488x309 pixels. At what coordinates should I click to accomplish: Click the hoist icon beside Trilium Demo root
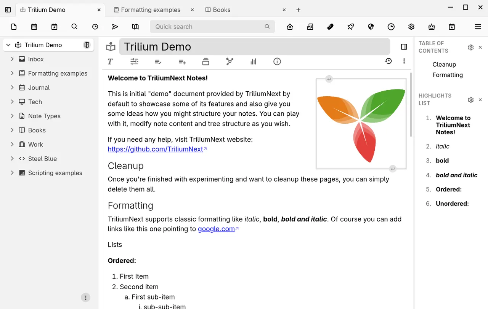(x=87, y=45)
